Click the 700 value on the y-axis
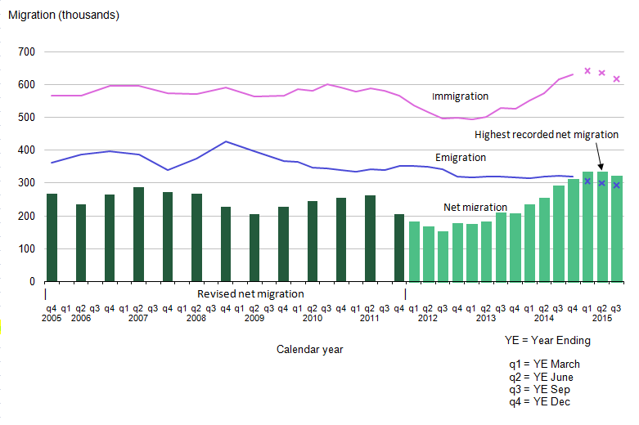Image resolution: width=639 pixels, height=425 pixels. [x=27, y=51]
